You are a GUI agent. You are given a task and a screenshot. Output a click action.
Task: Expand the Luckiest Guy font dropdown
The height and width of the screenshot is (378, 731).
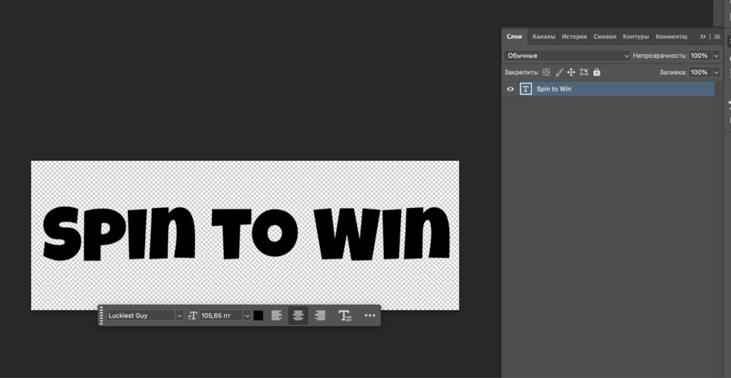(179, 315)
